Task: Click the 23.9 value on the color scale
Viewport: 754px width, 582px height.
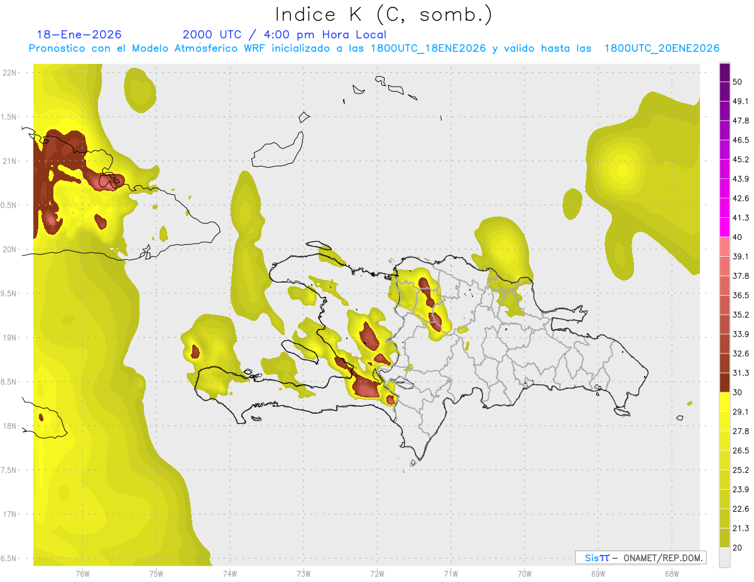Action: pyautogui.click(x=741, y=489)
